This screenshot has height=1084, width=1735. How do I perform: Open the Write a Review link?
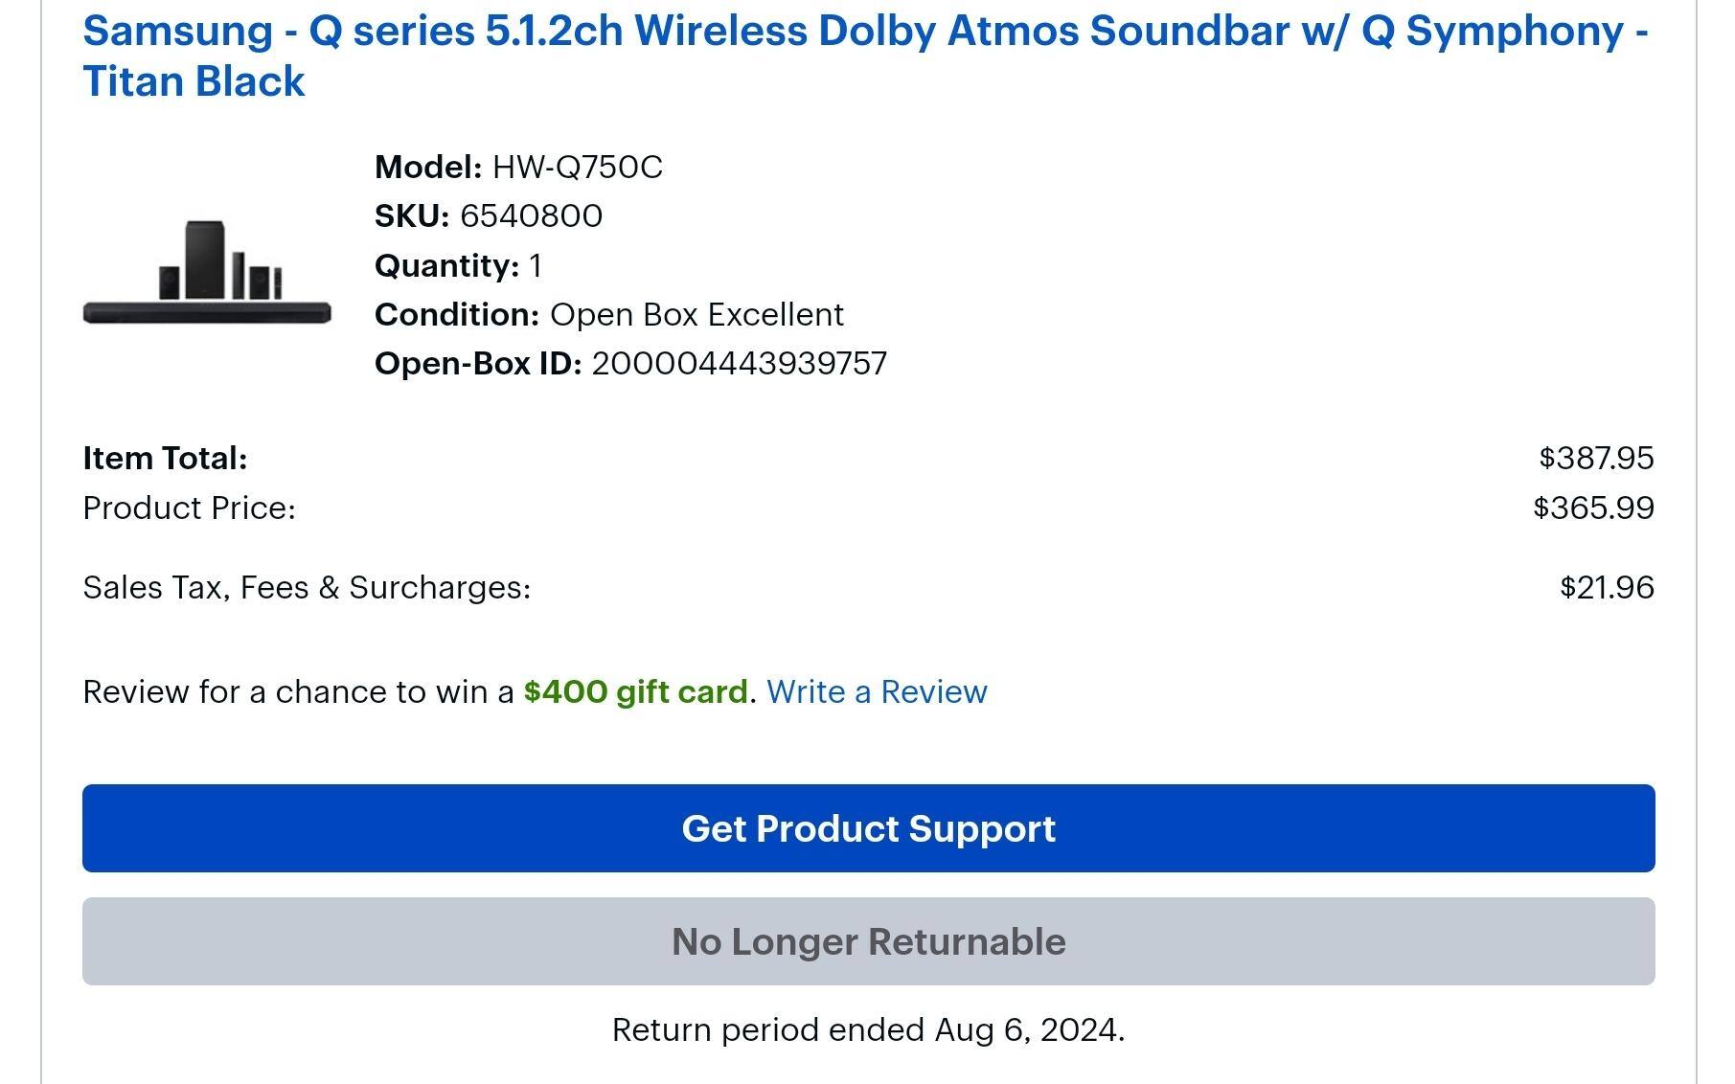point(877,691)
